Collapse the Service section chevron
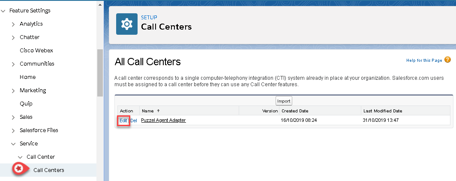This screenshot has width=456, height=181. 13,144
